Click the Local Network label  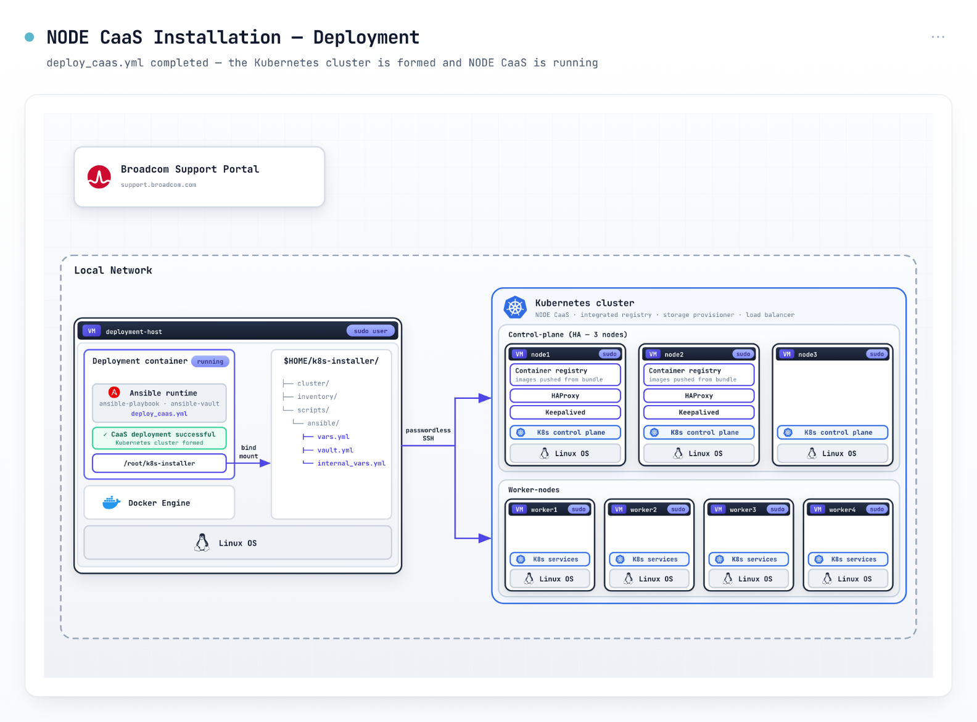113,270
